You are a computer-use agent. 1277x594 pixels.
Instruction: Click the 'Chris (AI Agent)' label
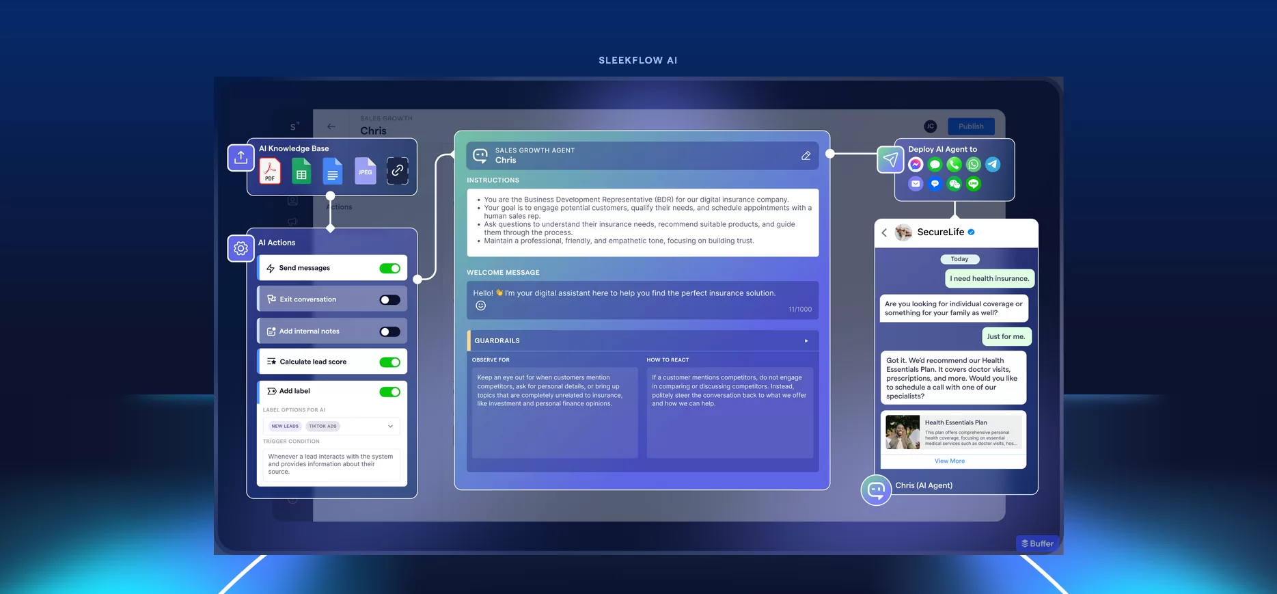click(x=924, y=485)
